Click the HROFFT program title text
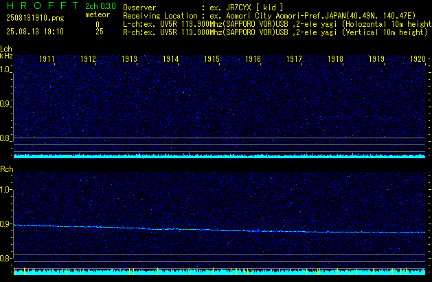The width and height of the screenshot is (432, 282). pyautogui.click(x=43, y=6)
